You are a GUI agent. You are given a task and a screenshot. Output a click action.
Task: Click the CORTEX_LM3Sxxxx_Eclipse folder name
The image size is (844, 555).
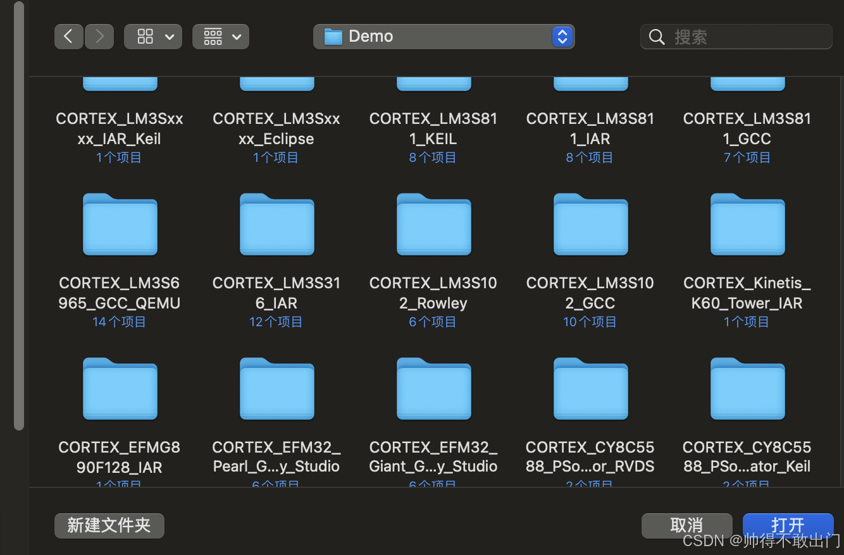click(x=276, y=128)
